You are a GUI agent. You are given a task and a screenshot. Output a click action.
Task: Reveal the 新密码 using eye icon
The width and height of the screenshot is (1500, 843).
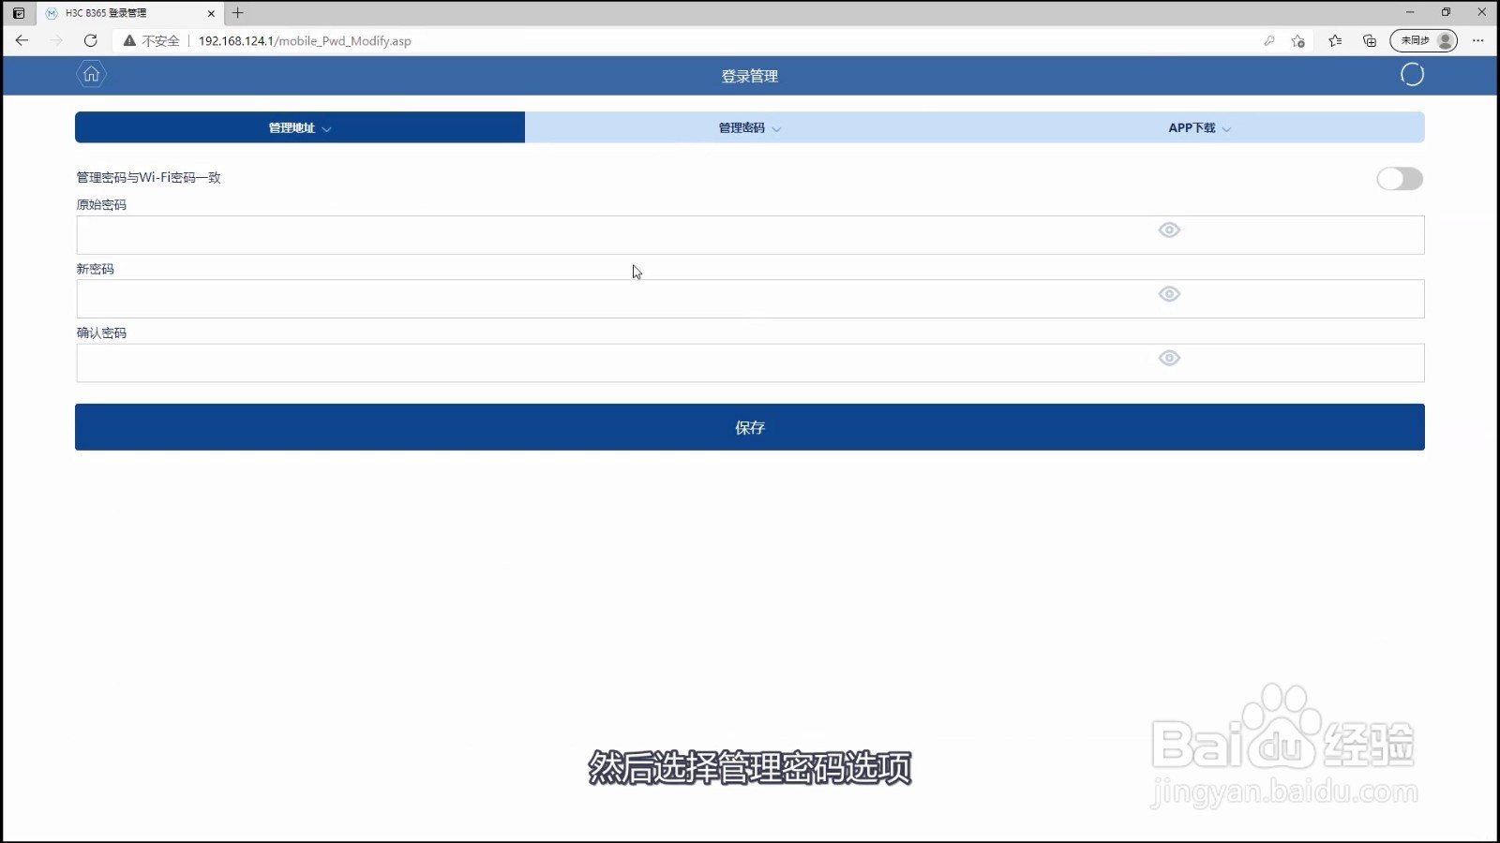coord(1169,293)
